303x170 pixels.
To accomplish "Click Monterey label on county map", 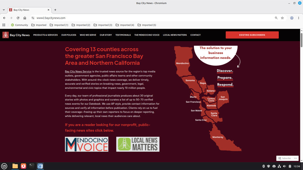I will [x=218, y=137].
